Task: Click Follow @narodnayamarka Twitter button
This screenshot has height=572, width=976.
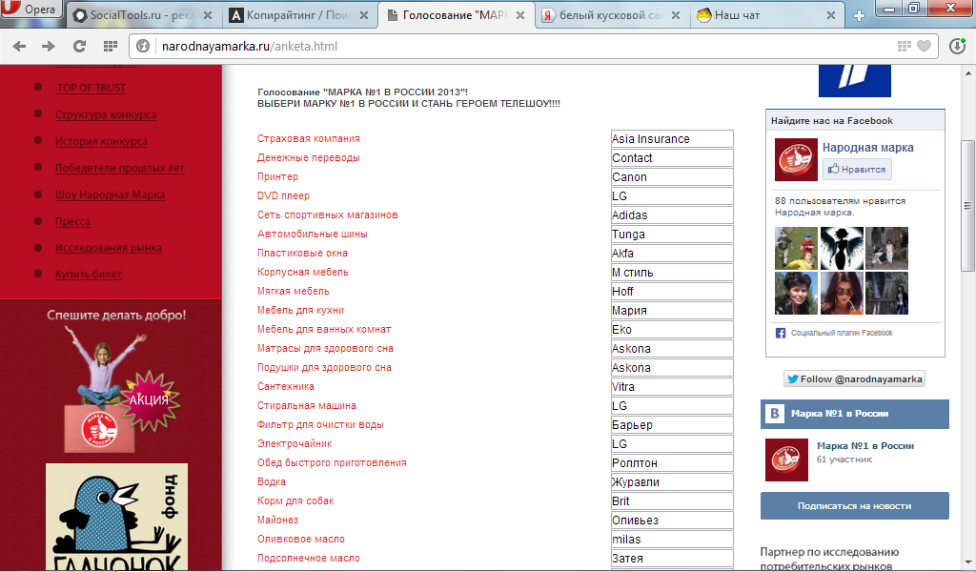Action: click(x=854, y=379)
